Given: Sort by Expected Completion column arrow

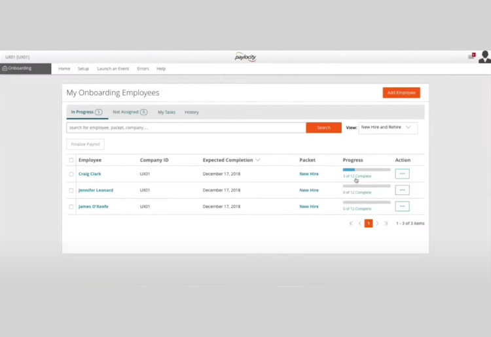Looking at the screenshot, I should (x=258, y=160).
